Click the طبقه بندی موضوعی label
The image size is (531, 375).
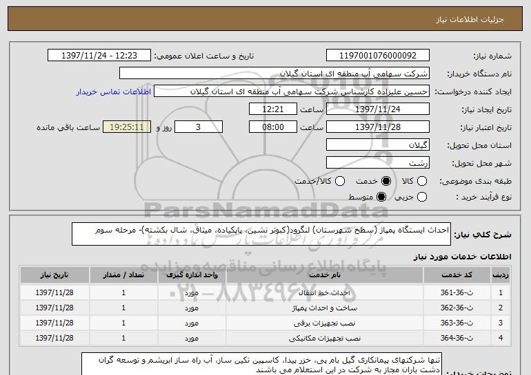tap(475, 181)
